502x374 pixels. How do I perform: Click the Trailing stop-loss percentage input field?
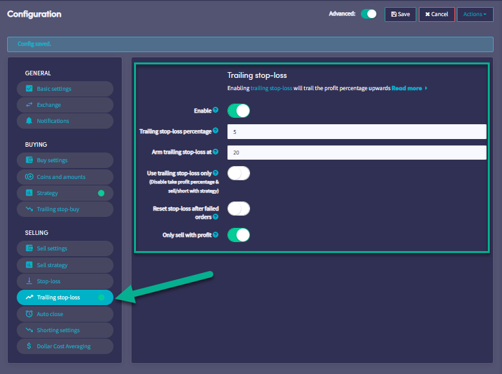pos(356,131)
